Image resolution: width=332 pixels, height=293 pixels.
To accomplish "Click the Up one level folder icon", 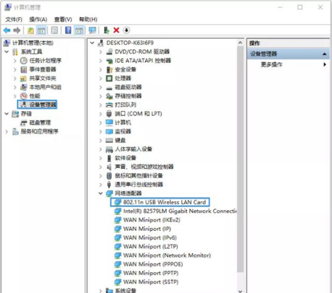I will tap(31, 30).
